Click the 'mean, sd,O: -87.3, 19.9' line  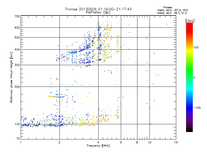pyautogui.click(x=172, y=10)
